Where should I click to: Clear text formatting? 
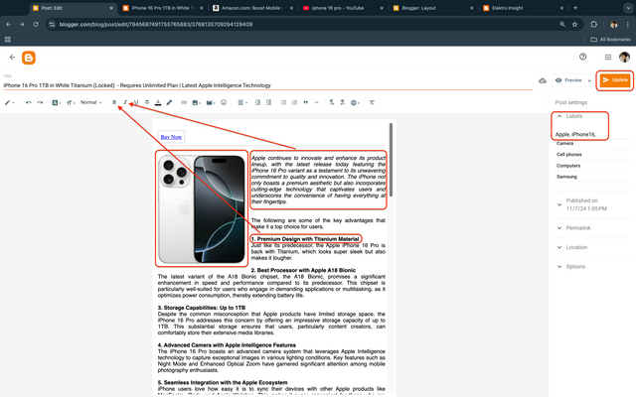tap(372, 102)
